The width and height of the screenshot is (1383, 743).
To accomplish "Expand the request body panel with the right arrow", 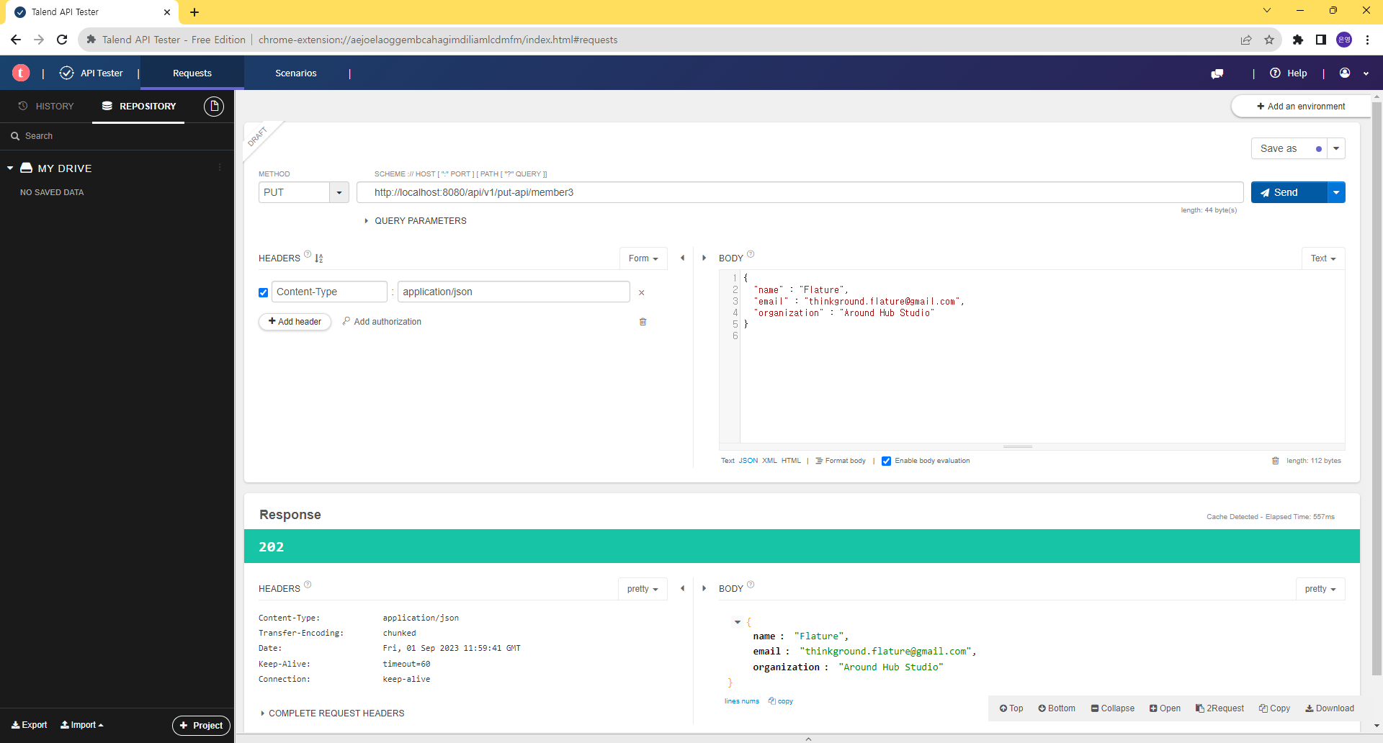I will [x=704, y=258].
